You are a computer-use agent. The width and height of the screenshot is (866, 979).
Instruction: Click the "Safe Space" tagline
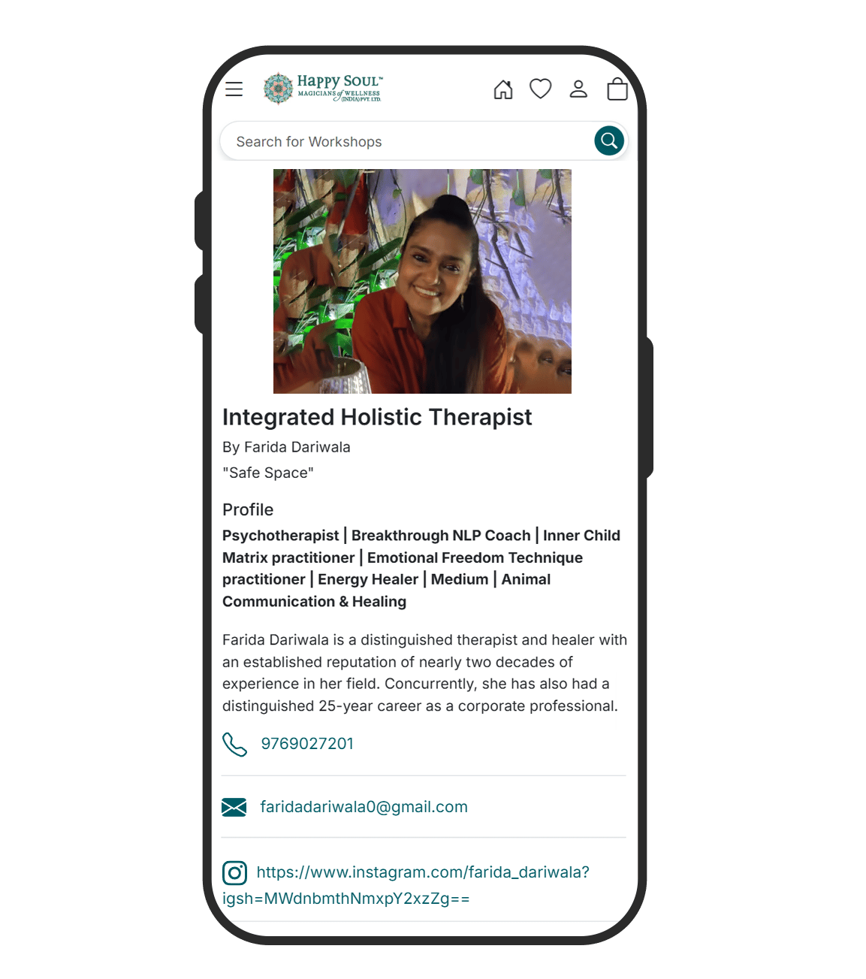coord(268,473)
